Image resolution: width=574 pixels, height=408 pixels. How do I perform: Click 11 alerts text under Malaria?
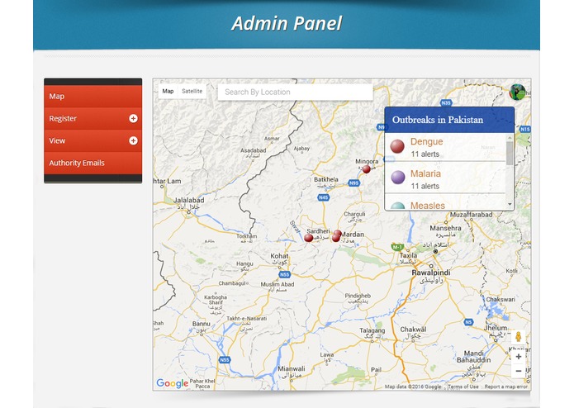425,187
